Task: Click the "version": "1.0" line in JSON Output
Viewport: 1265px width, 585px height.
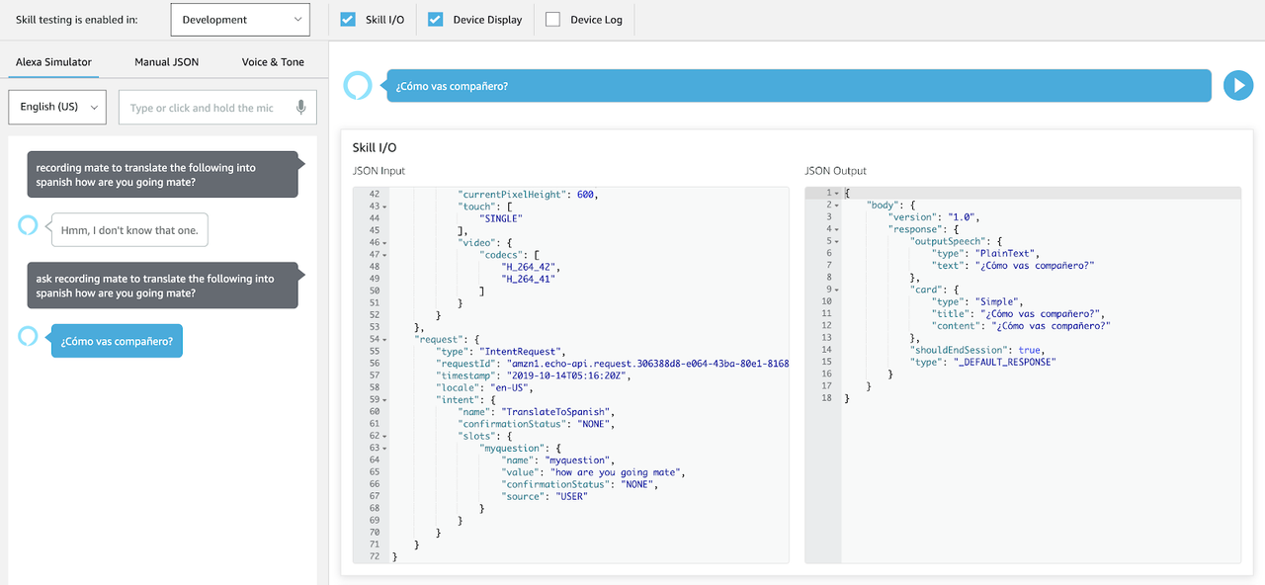Action: pos(933,216)
